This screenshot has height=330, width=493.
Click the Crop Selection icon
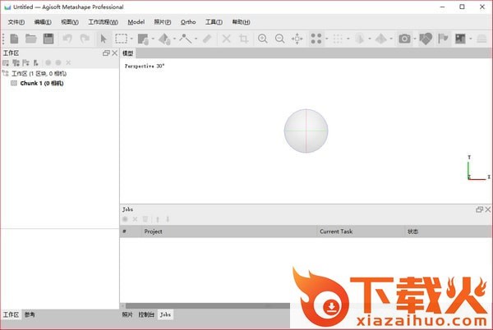(x=243, y=39)
